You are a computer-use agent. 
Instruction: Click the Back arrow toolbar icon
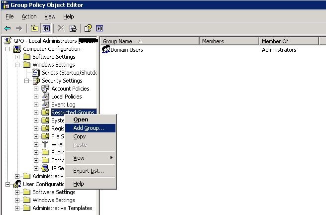(x=7, y=28)
